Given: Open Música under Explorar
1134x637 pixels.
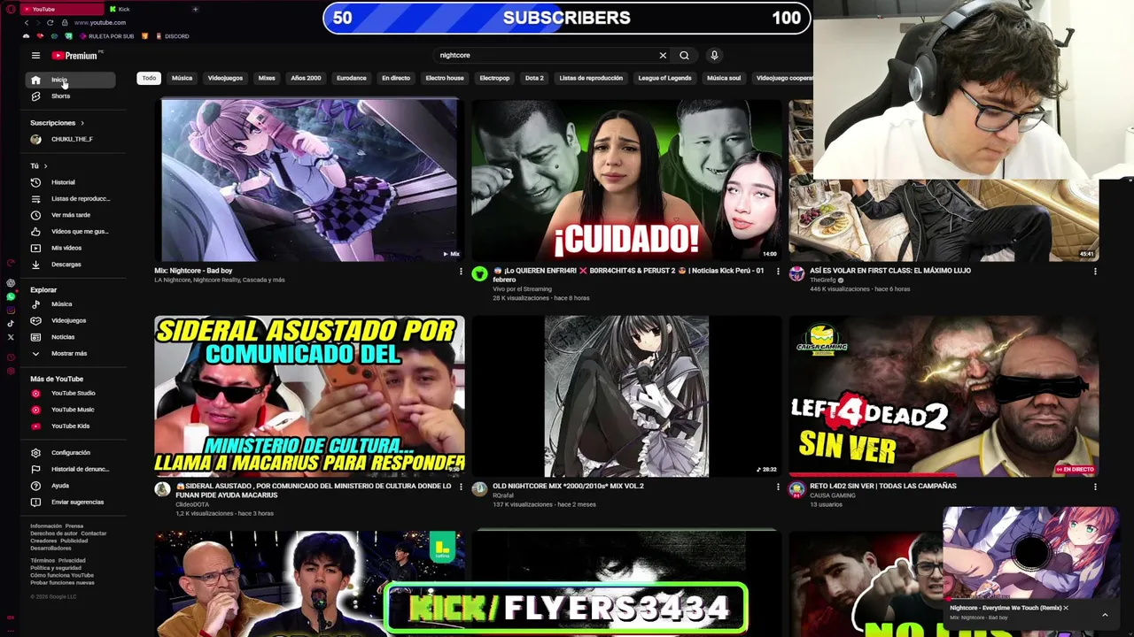Looking at the screenshot, I should 71,304.
